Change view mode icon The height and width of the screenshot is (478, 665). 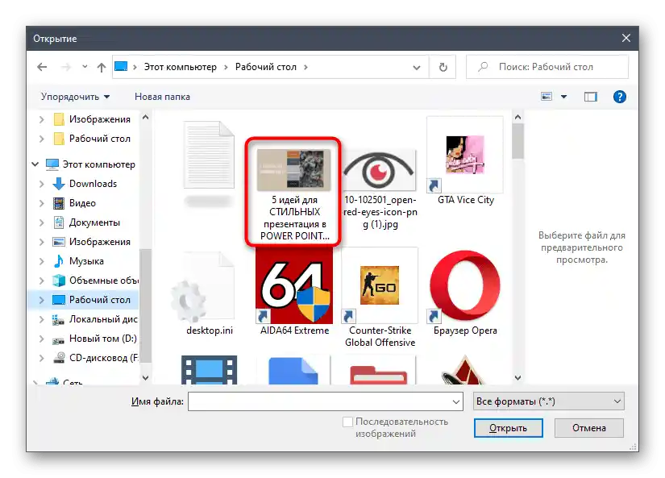547,97
